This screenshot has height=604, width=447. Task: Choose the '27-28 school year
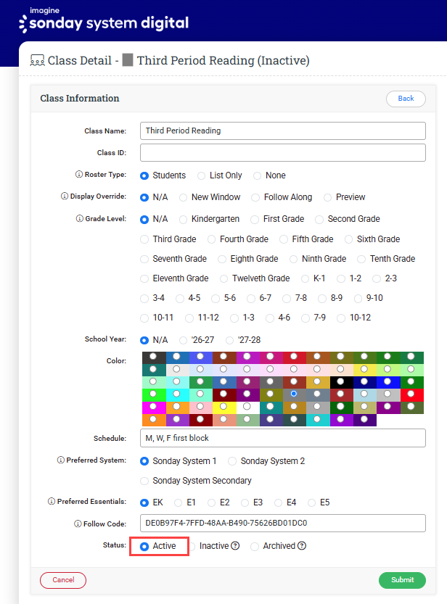[x=229, y=341]
